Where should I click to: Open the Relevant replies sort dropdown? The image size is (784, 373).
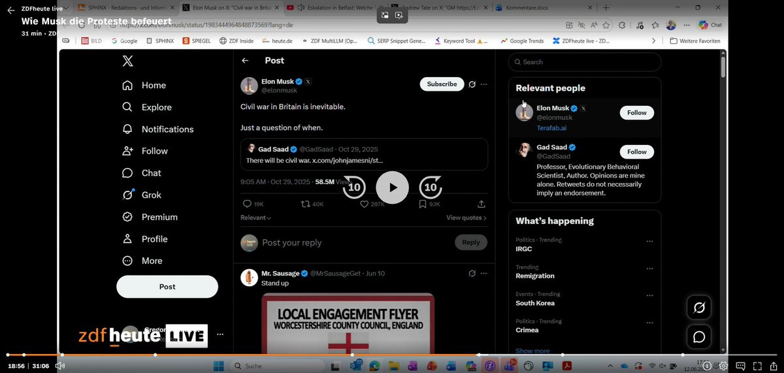256,218
